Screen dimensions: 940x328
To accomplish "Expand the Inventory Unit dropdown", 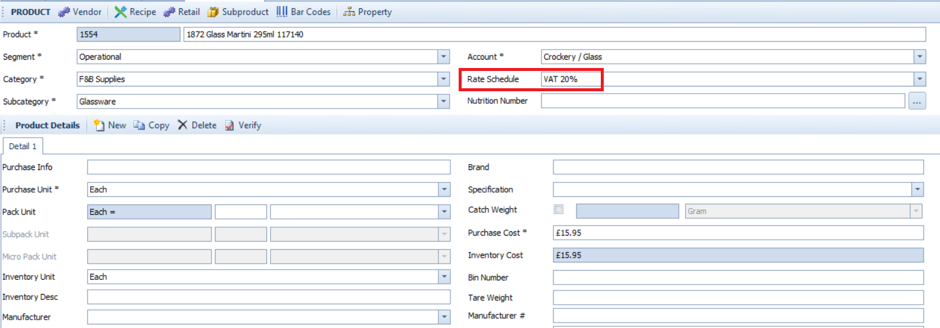I will click(x=444, y=277).
